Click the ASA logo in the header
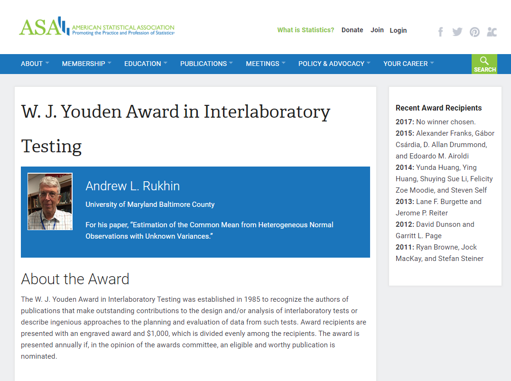 [96, 27]
